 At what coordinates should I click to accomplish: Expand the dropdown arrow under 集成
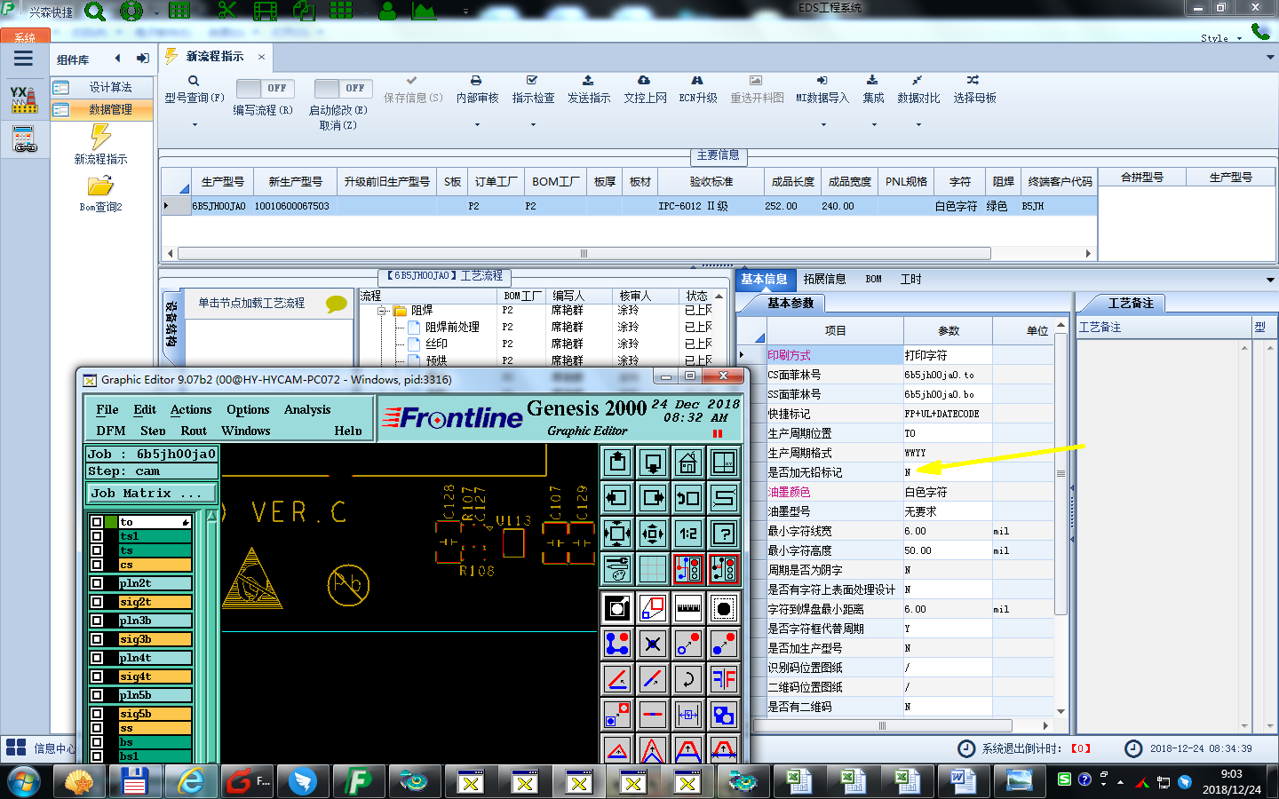tap(874, 125)
